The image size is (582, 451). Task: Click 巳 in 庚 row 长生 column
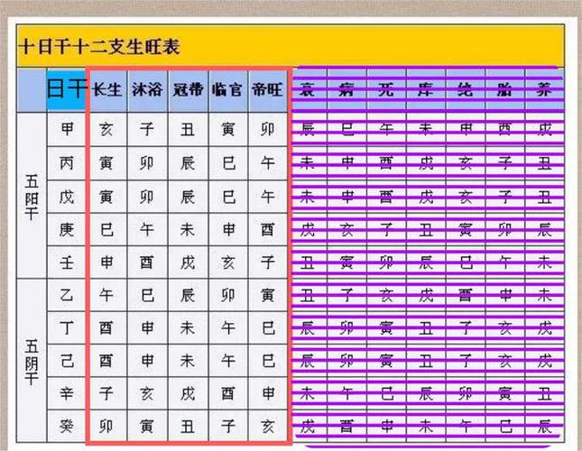(106, 230)
